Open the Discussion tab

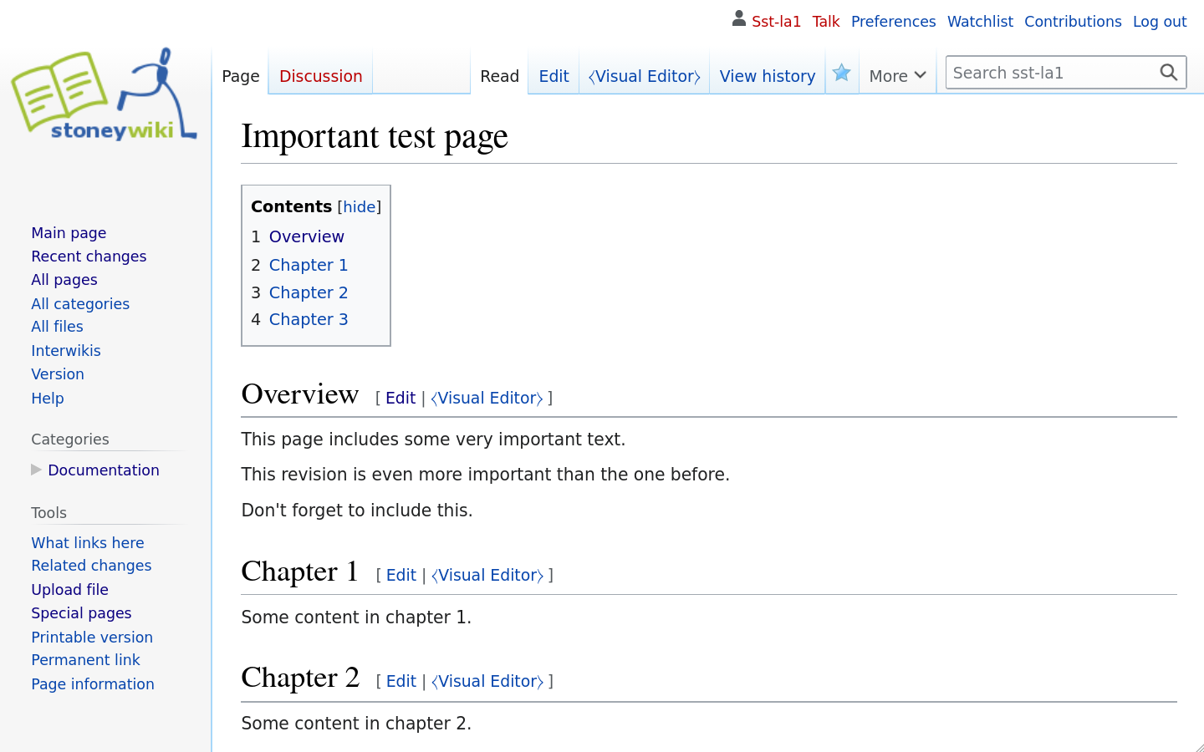[x=320, y=76]
